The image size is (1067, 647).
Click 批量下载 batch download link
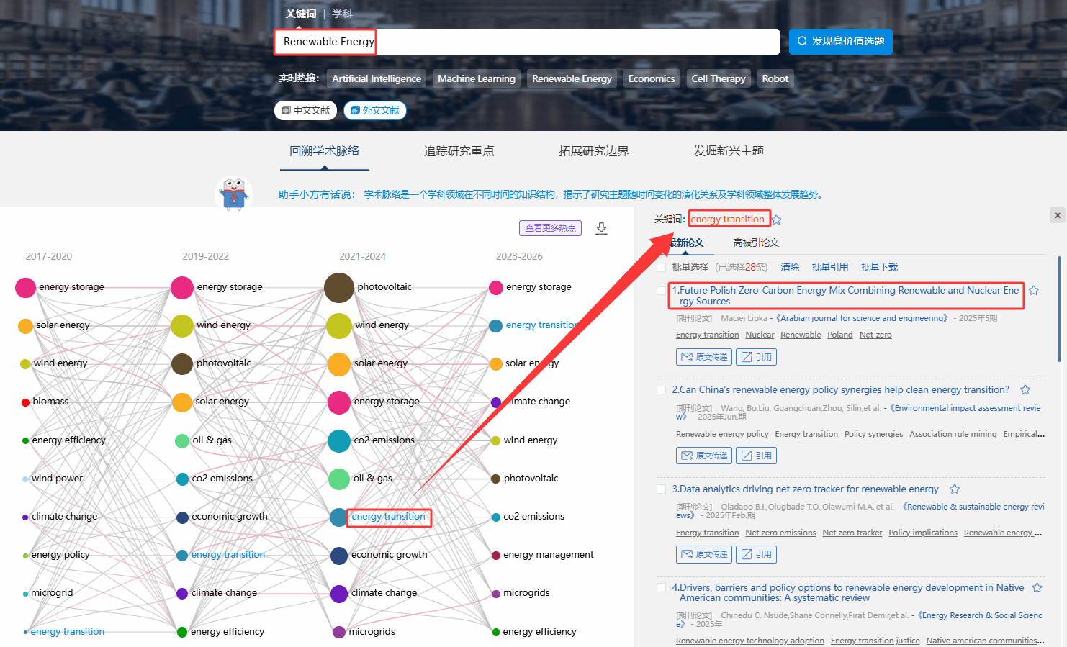879,268
